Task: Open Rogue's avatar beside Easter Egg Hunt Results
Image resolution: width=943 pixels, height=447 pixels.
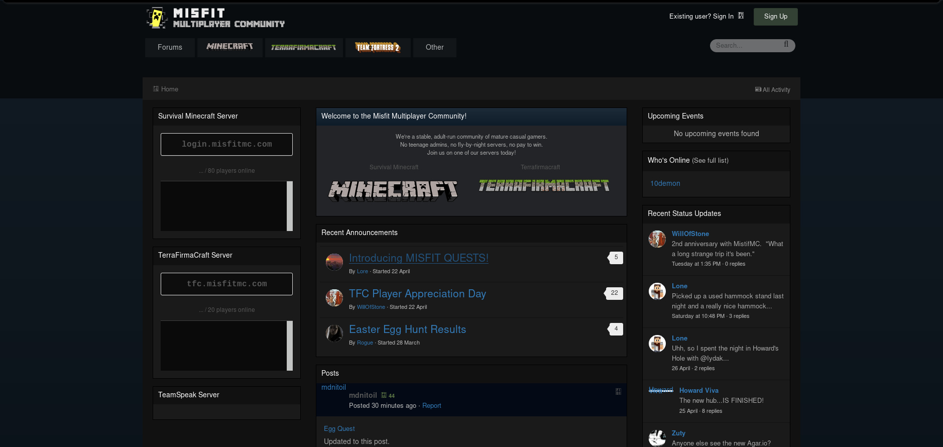Action: (x=334, y=333)
